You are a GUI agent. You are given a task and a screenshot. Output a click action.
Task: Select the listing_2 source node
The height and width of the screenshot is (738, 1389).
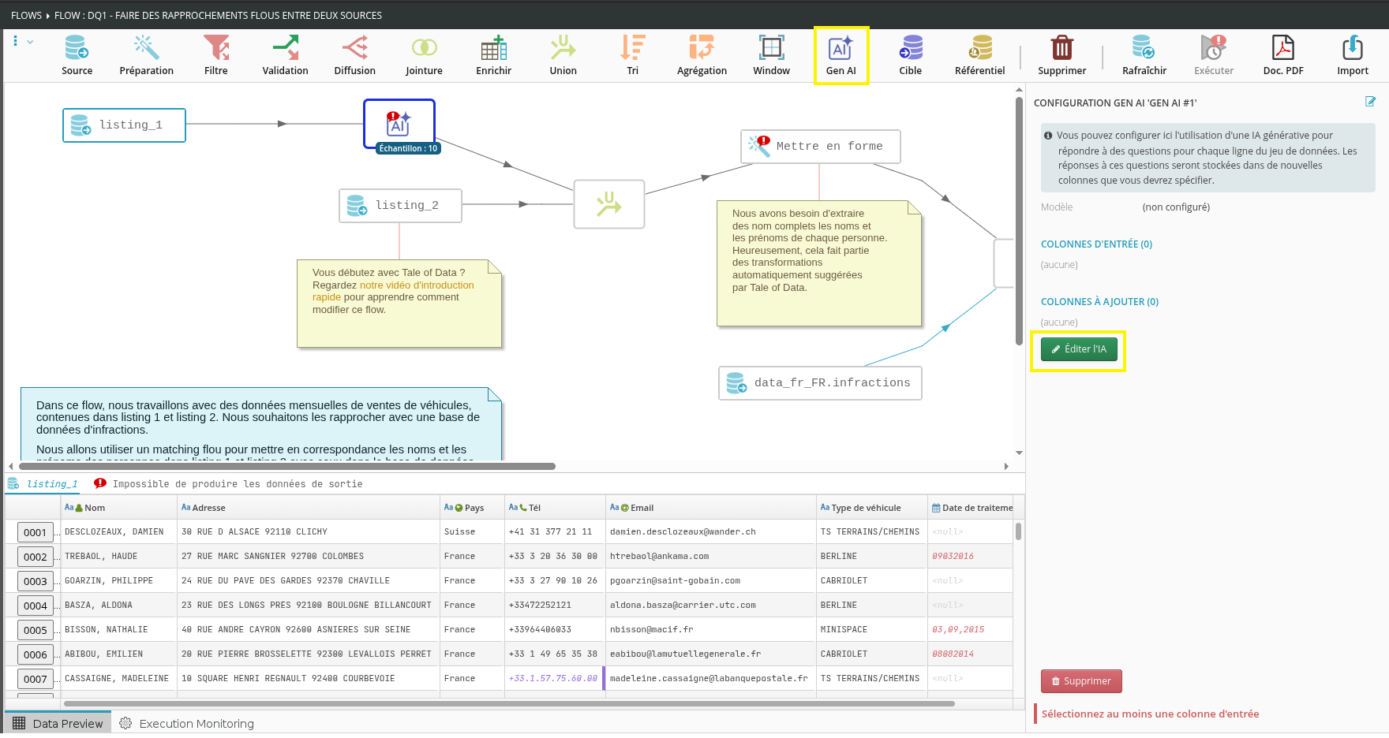pyautogui.click(x=400, y=206)
